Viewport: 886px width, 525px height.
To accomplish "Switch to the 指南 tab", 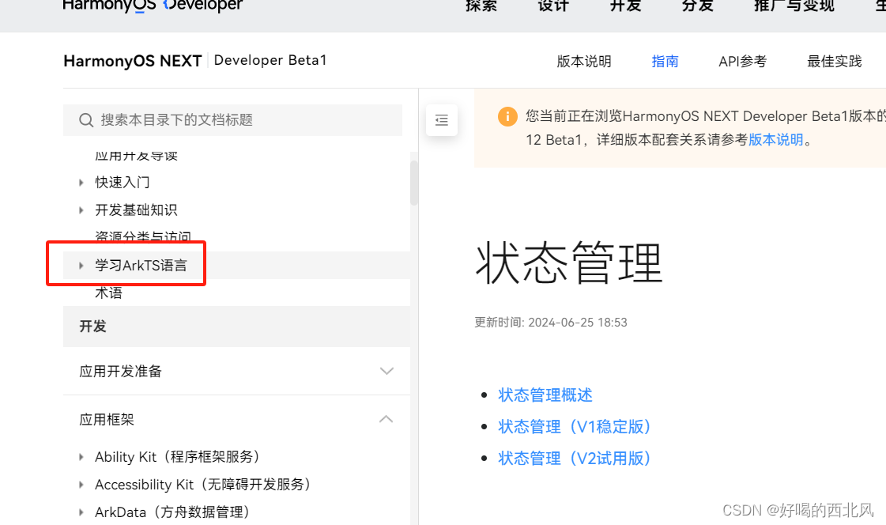I will (x=665, y=61).
